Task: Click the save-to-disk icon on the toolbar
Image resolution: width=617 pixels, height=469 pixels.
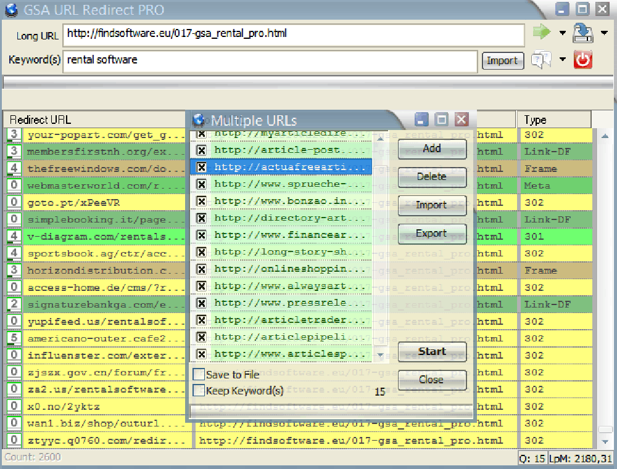Action: click(x=583, y=33)
